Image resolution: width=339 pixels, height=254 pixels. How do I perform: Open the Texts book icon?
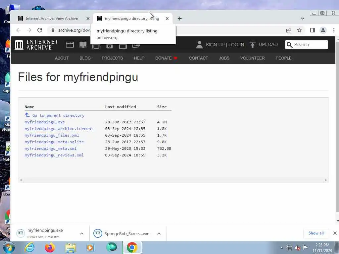point(83,45)
